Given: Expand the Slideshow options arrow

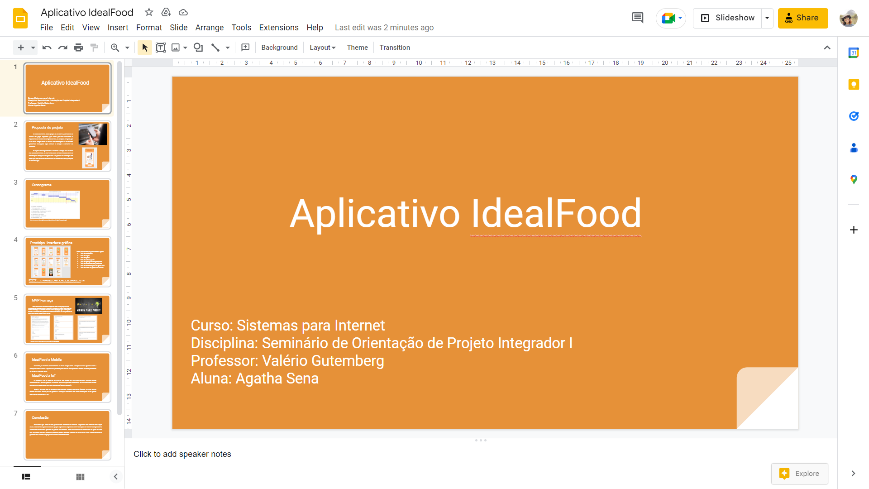Looking at the screenshot, I should [767, 18].
